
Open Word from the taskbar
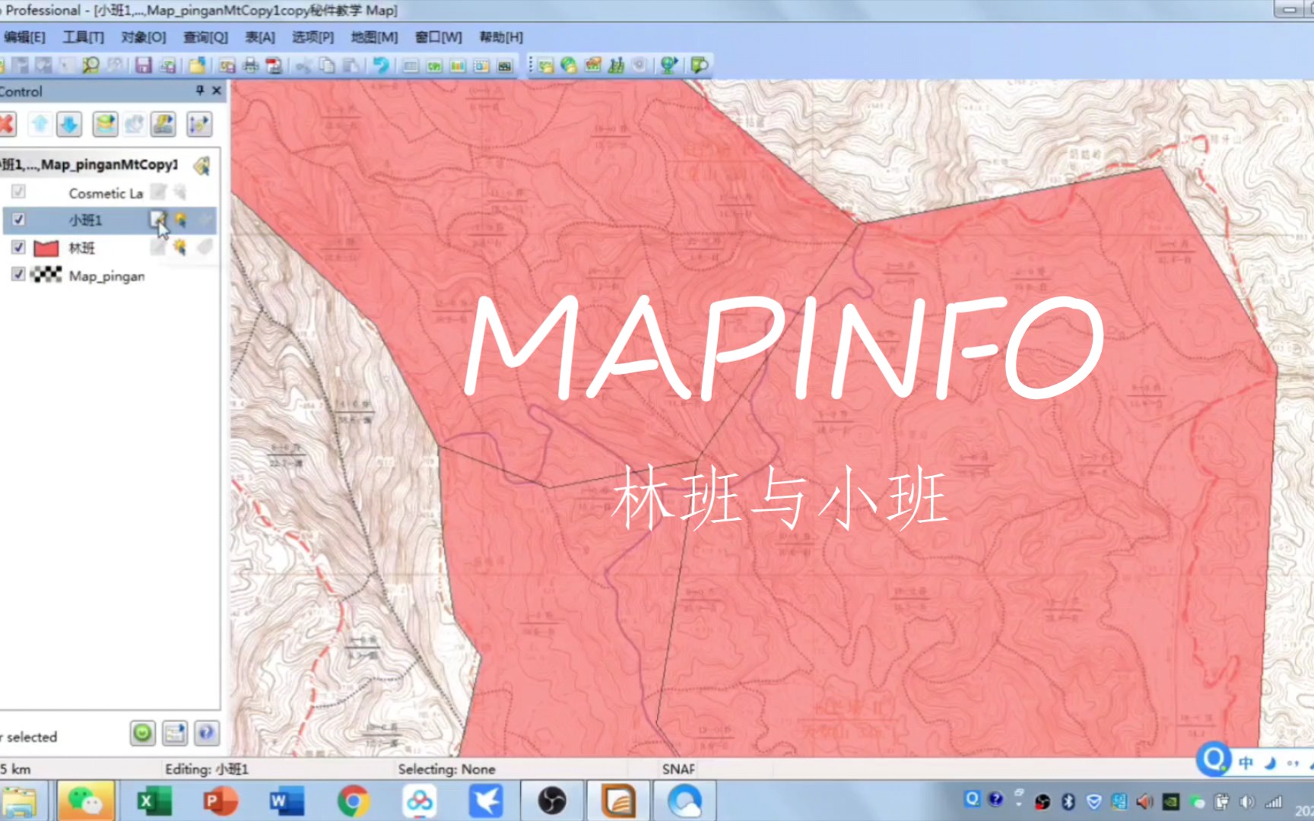286,801
